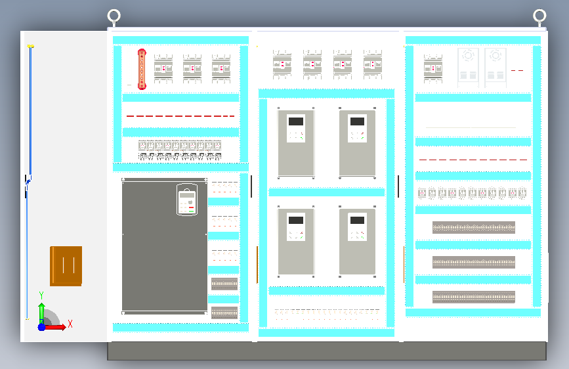Select the left lifting eye bolt on the cabinet top
The image size is (569, 369).
pos(114,16)
